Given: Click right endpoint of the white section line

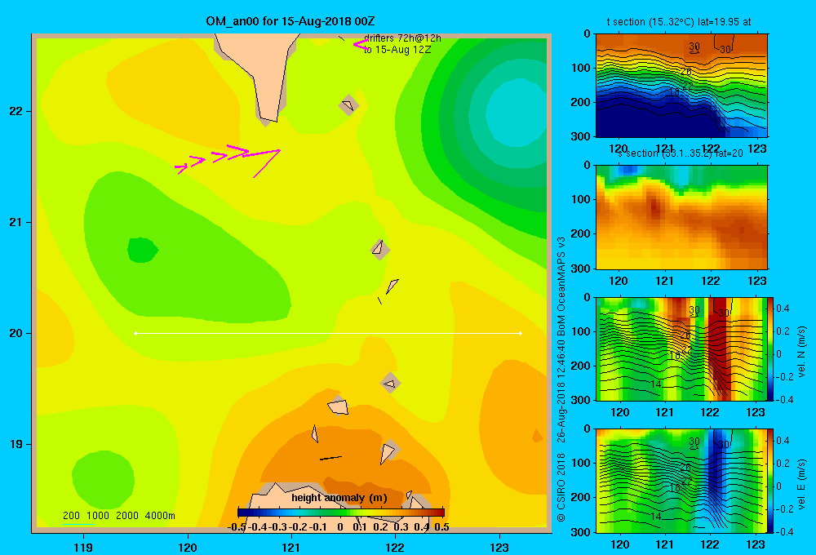Looking at the screenshot, I should point(521,333).
